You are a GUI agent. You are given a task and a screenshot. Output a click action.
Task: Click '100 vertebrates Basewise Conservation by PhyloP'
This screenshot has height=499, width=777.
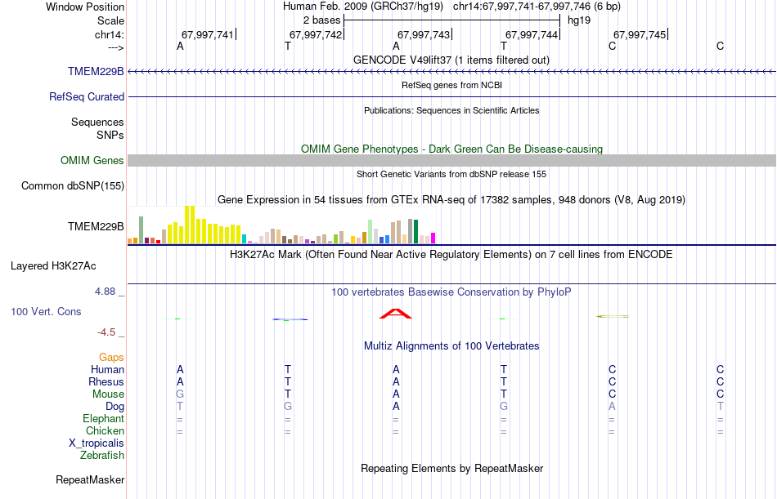(x=451, y=292)
